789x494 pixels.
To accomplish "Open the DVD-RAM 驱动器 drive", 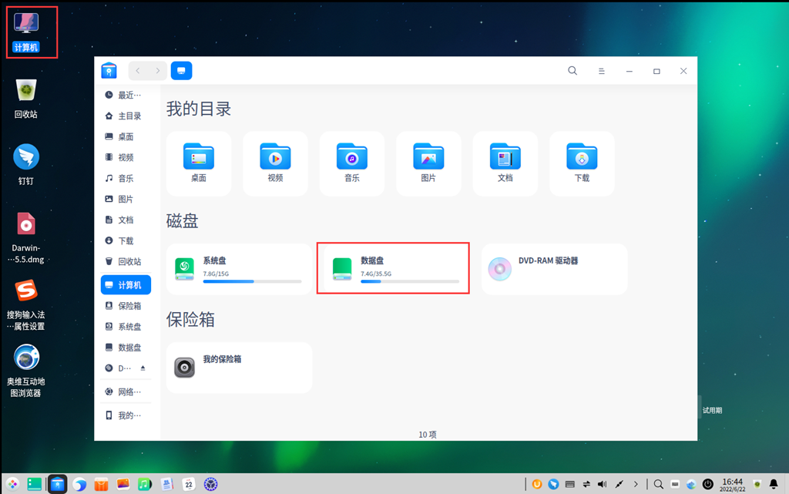I will click(x=553, y=268).
